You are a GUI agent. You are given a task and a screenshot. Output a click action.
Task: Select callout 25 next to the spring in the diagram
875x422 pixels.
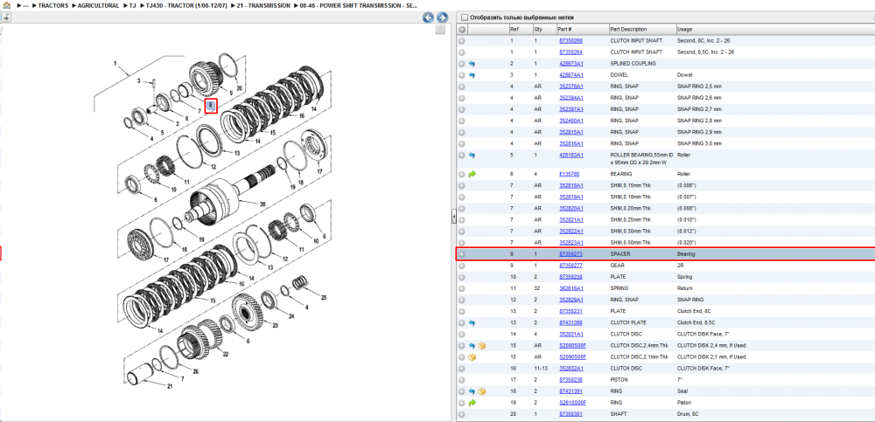[324, 296]
